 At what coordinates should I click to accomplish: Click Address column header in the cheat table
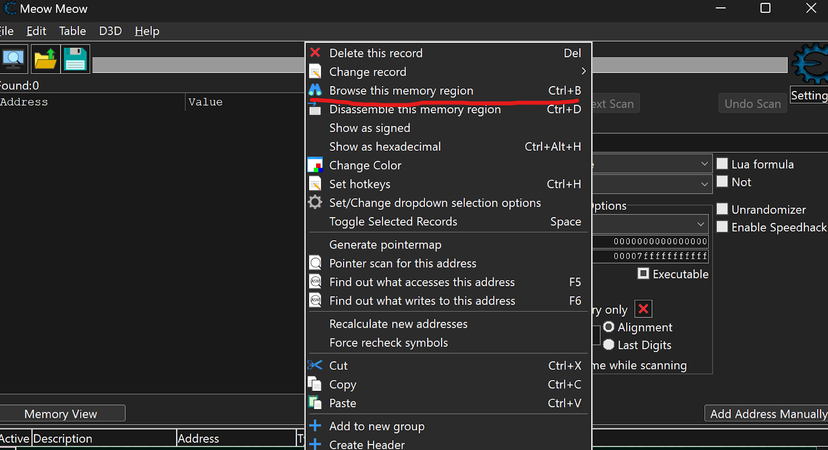pyautogui.click(x=236, y=439)
